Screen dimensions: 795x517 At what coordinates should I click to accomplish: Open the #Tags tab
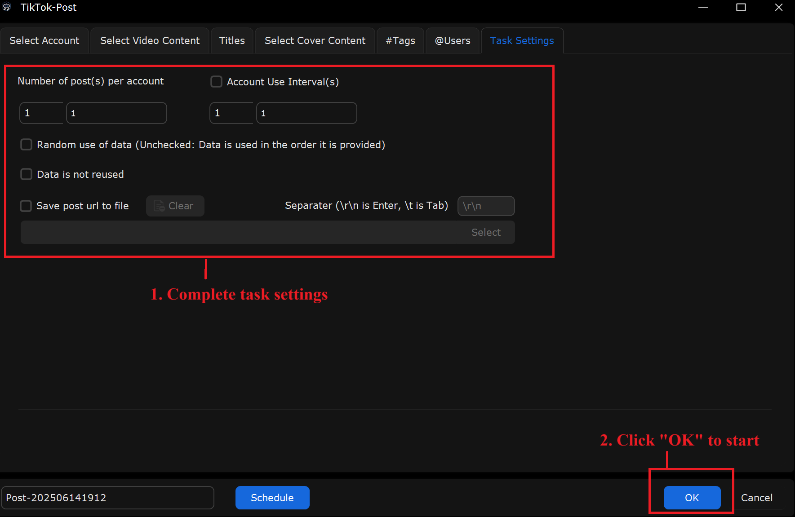pos(400,40)
